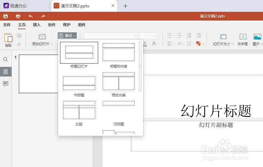Viewport: 263px width, 167px height.
Task: Switch to the 主页 tab
Action: click(x=22, y=25)
